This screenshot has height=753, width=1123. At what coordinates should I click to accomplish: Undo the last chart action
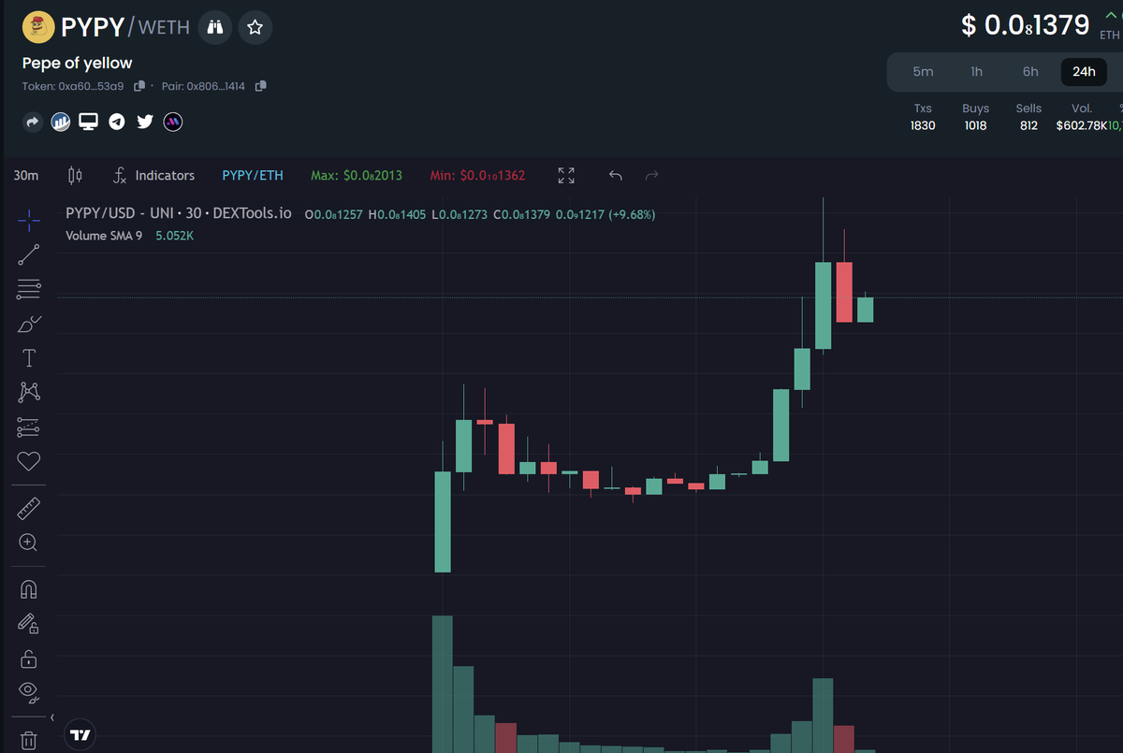coord(616,175)
